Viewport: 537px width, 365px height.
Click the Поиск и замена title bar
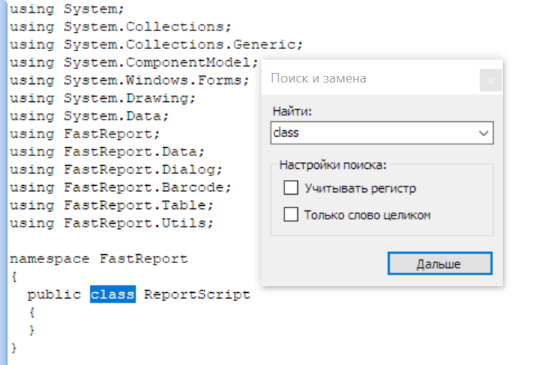371,79
